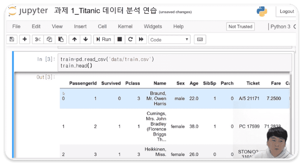The image size is (303, 166).
Task: Click the In [3] prompt label
Action: click(x=46, y=59)
